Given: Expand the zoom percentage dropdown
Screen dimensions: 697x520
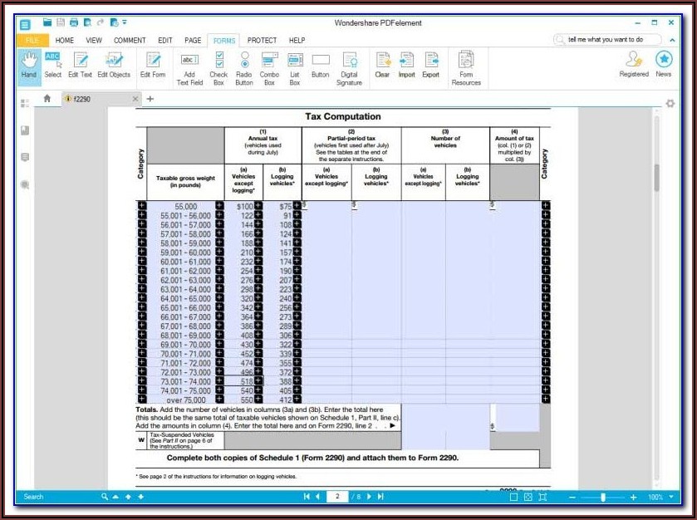Looking at the screenshot, I should [672, 497].
